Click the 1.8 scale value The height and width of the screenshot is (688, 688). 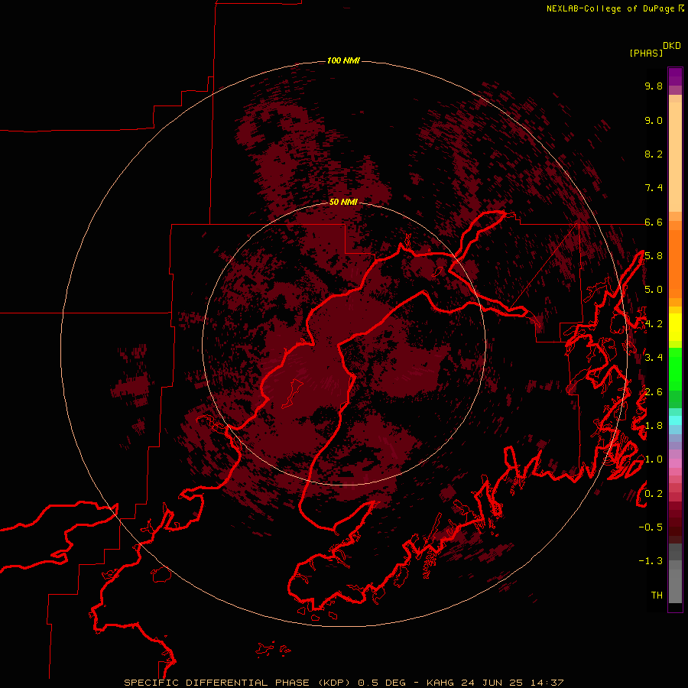(654, 426)
